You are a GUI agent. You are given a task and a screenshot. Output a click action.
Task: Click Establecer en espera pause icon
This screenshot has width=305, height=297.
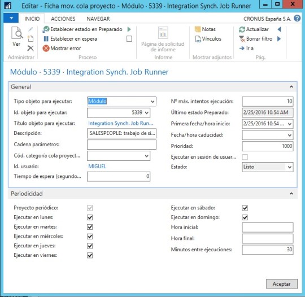pos(46,39)
